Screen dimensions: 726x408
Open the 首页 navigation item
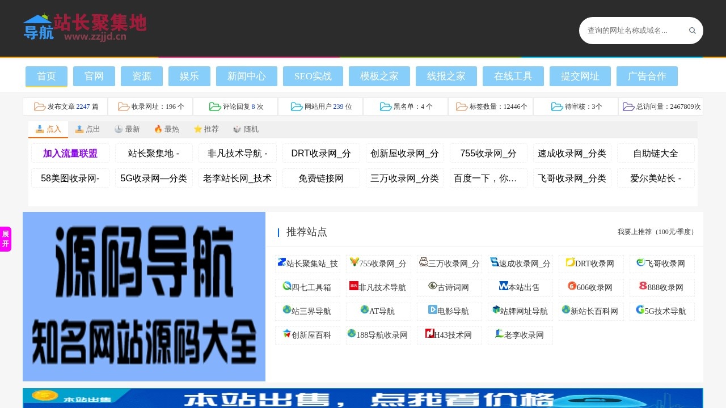(x=47, y=76)
